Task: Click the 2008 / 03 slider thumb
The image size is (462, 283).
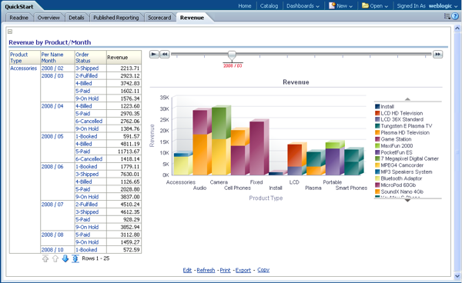Action: [x=232, y=55]
